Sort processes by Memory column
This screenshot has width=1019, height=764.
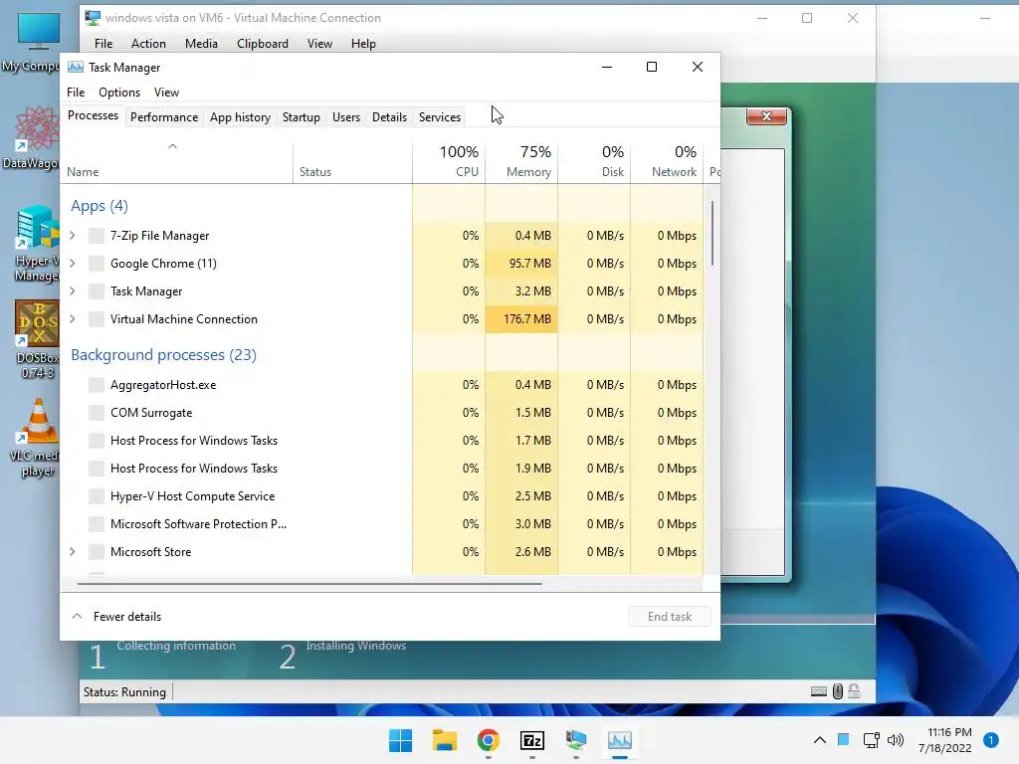pos(521,161)
